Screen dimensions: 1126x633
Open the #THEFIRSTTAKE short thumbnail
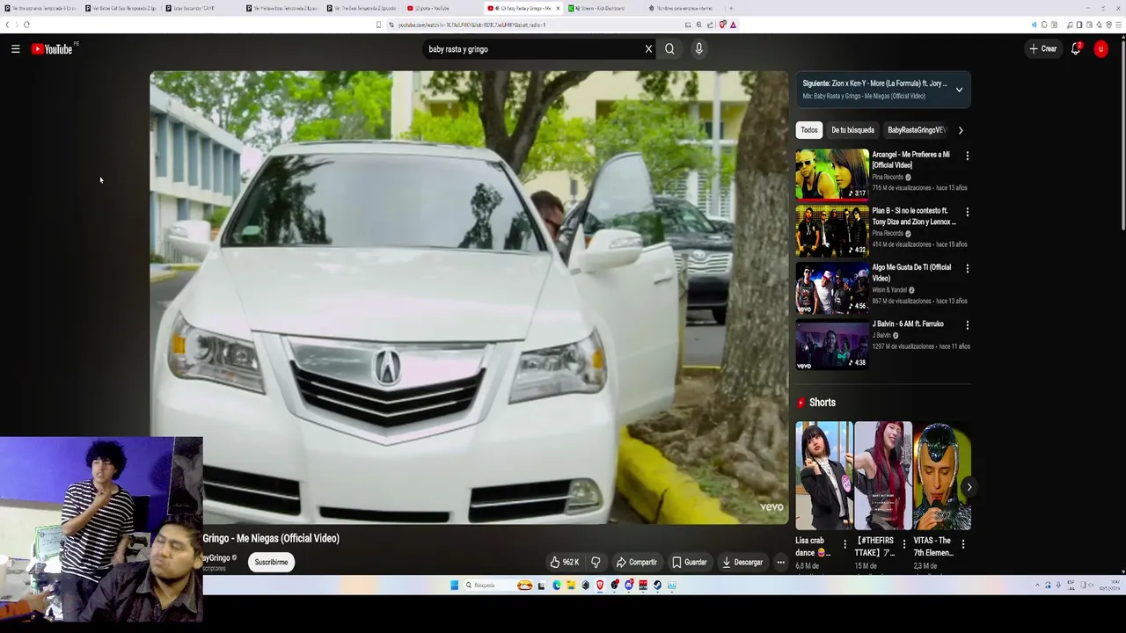tap(882, 476)
